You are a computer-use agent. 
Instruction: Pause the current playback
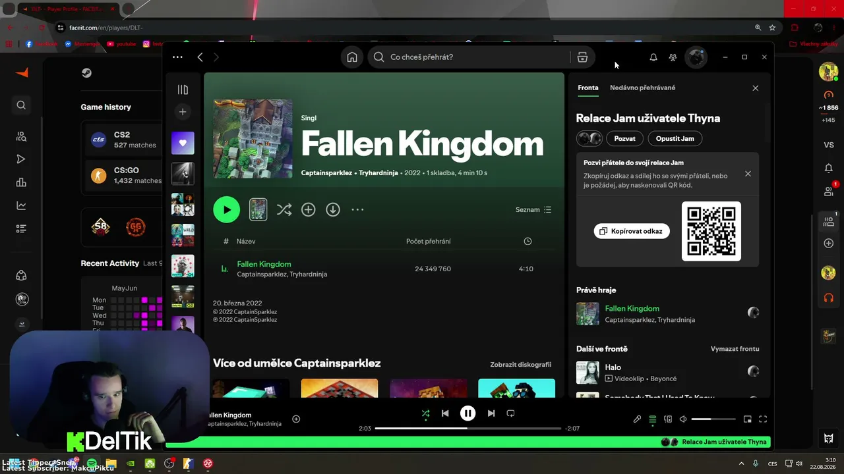(x=467, y=413)
